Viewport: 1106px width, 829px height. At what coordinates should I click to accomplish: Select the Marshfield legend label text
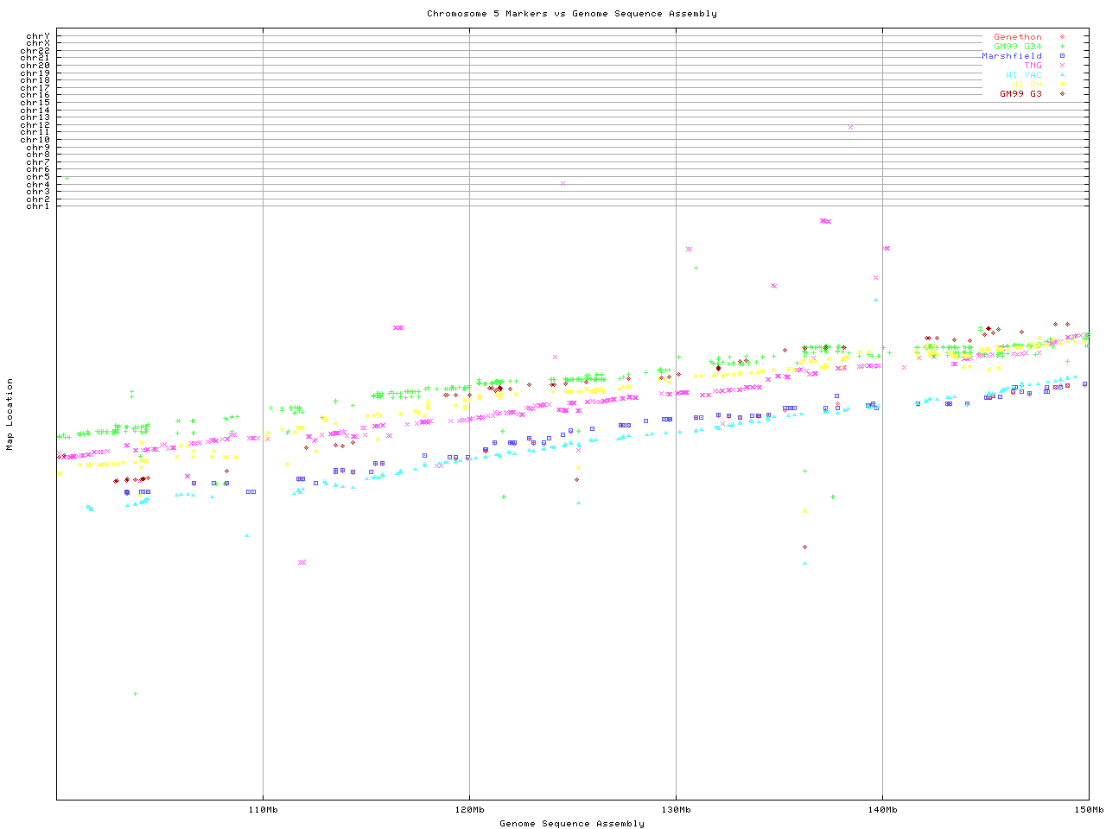(1011, 56)
